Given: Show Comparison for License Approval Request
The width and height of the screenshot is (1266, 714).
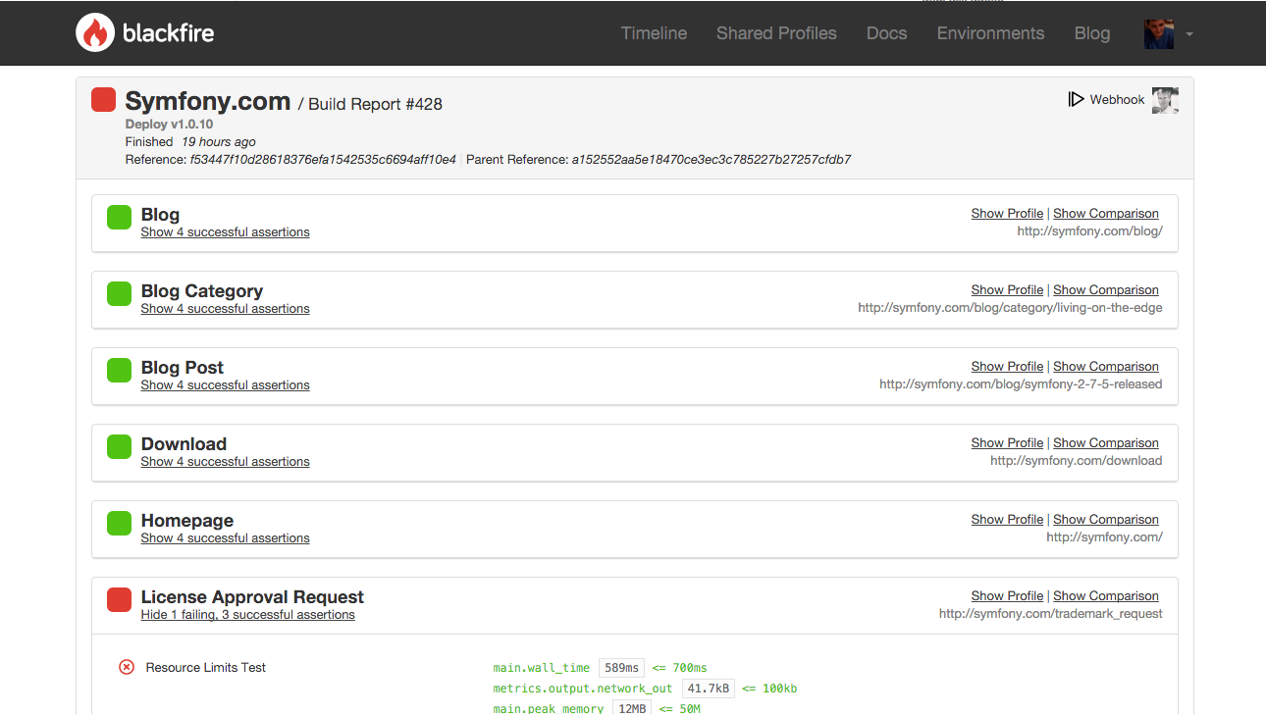Looking at the screenshot, I should 1106,596.
